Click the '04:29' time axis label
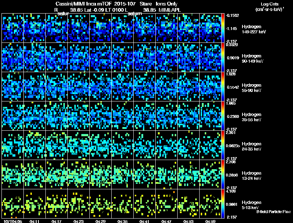Screen dimensions: 293x223 point(100,221)
